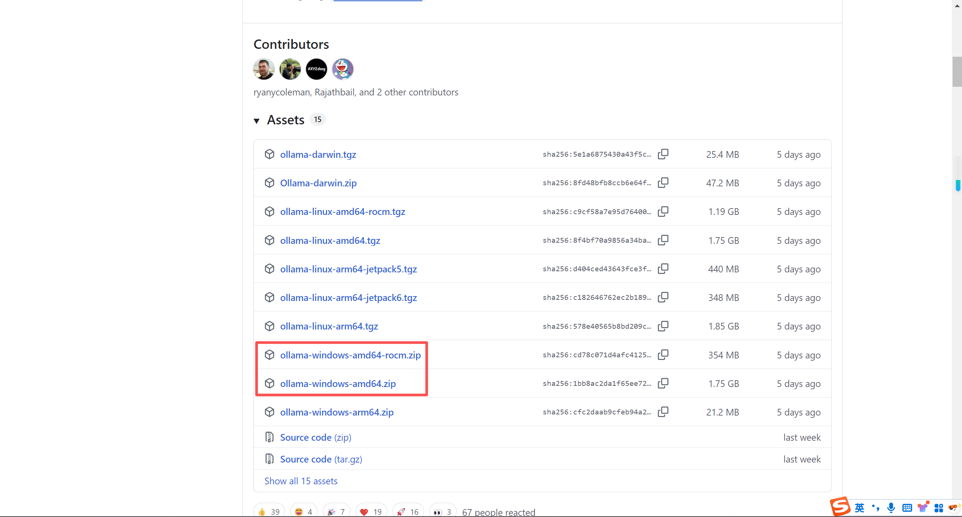Download ollama-windows-amd64-rocm.zip
The height and width of the screenshot is (517, 962).
click(350, 355)
